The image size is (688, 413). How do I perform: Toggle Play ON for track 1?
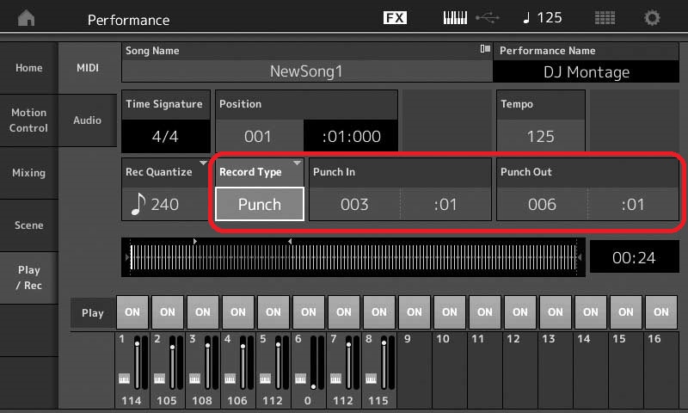[132, 312]
